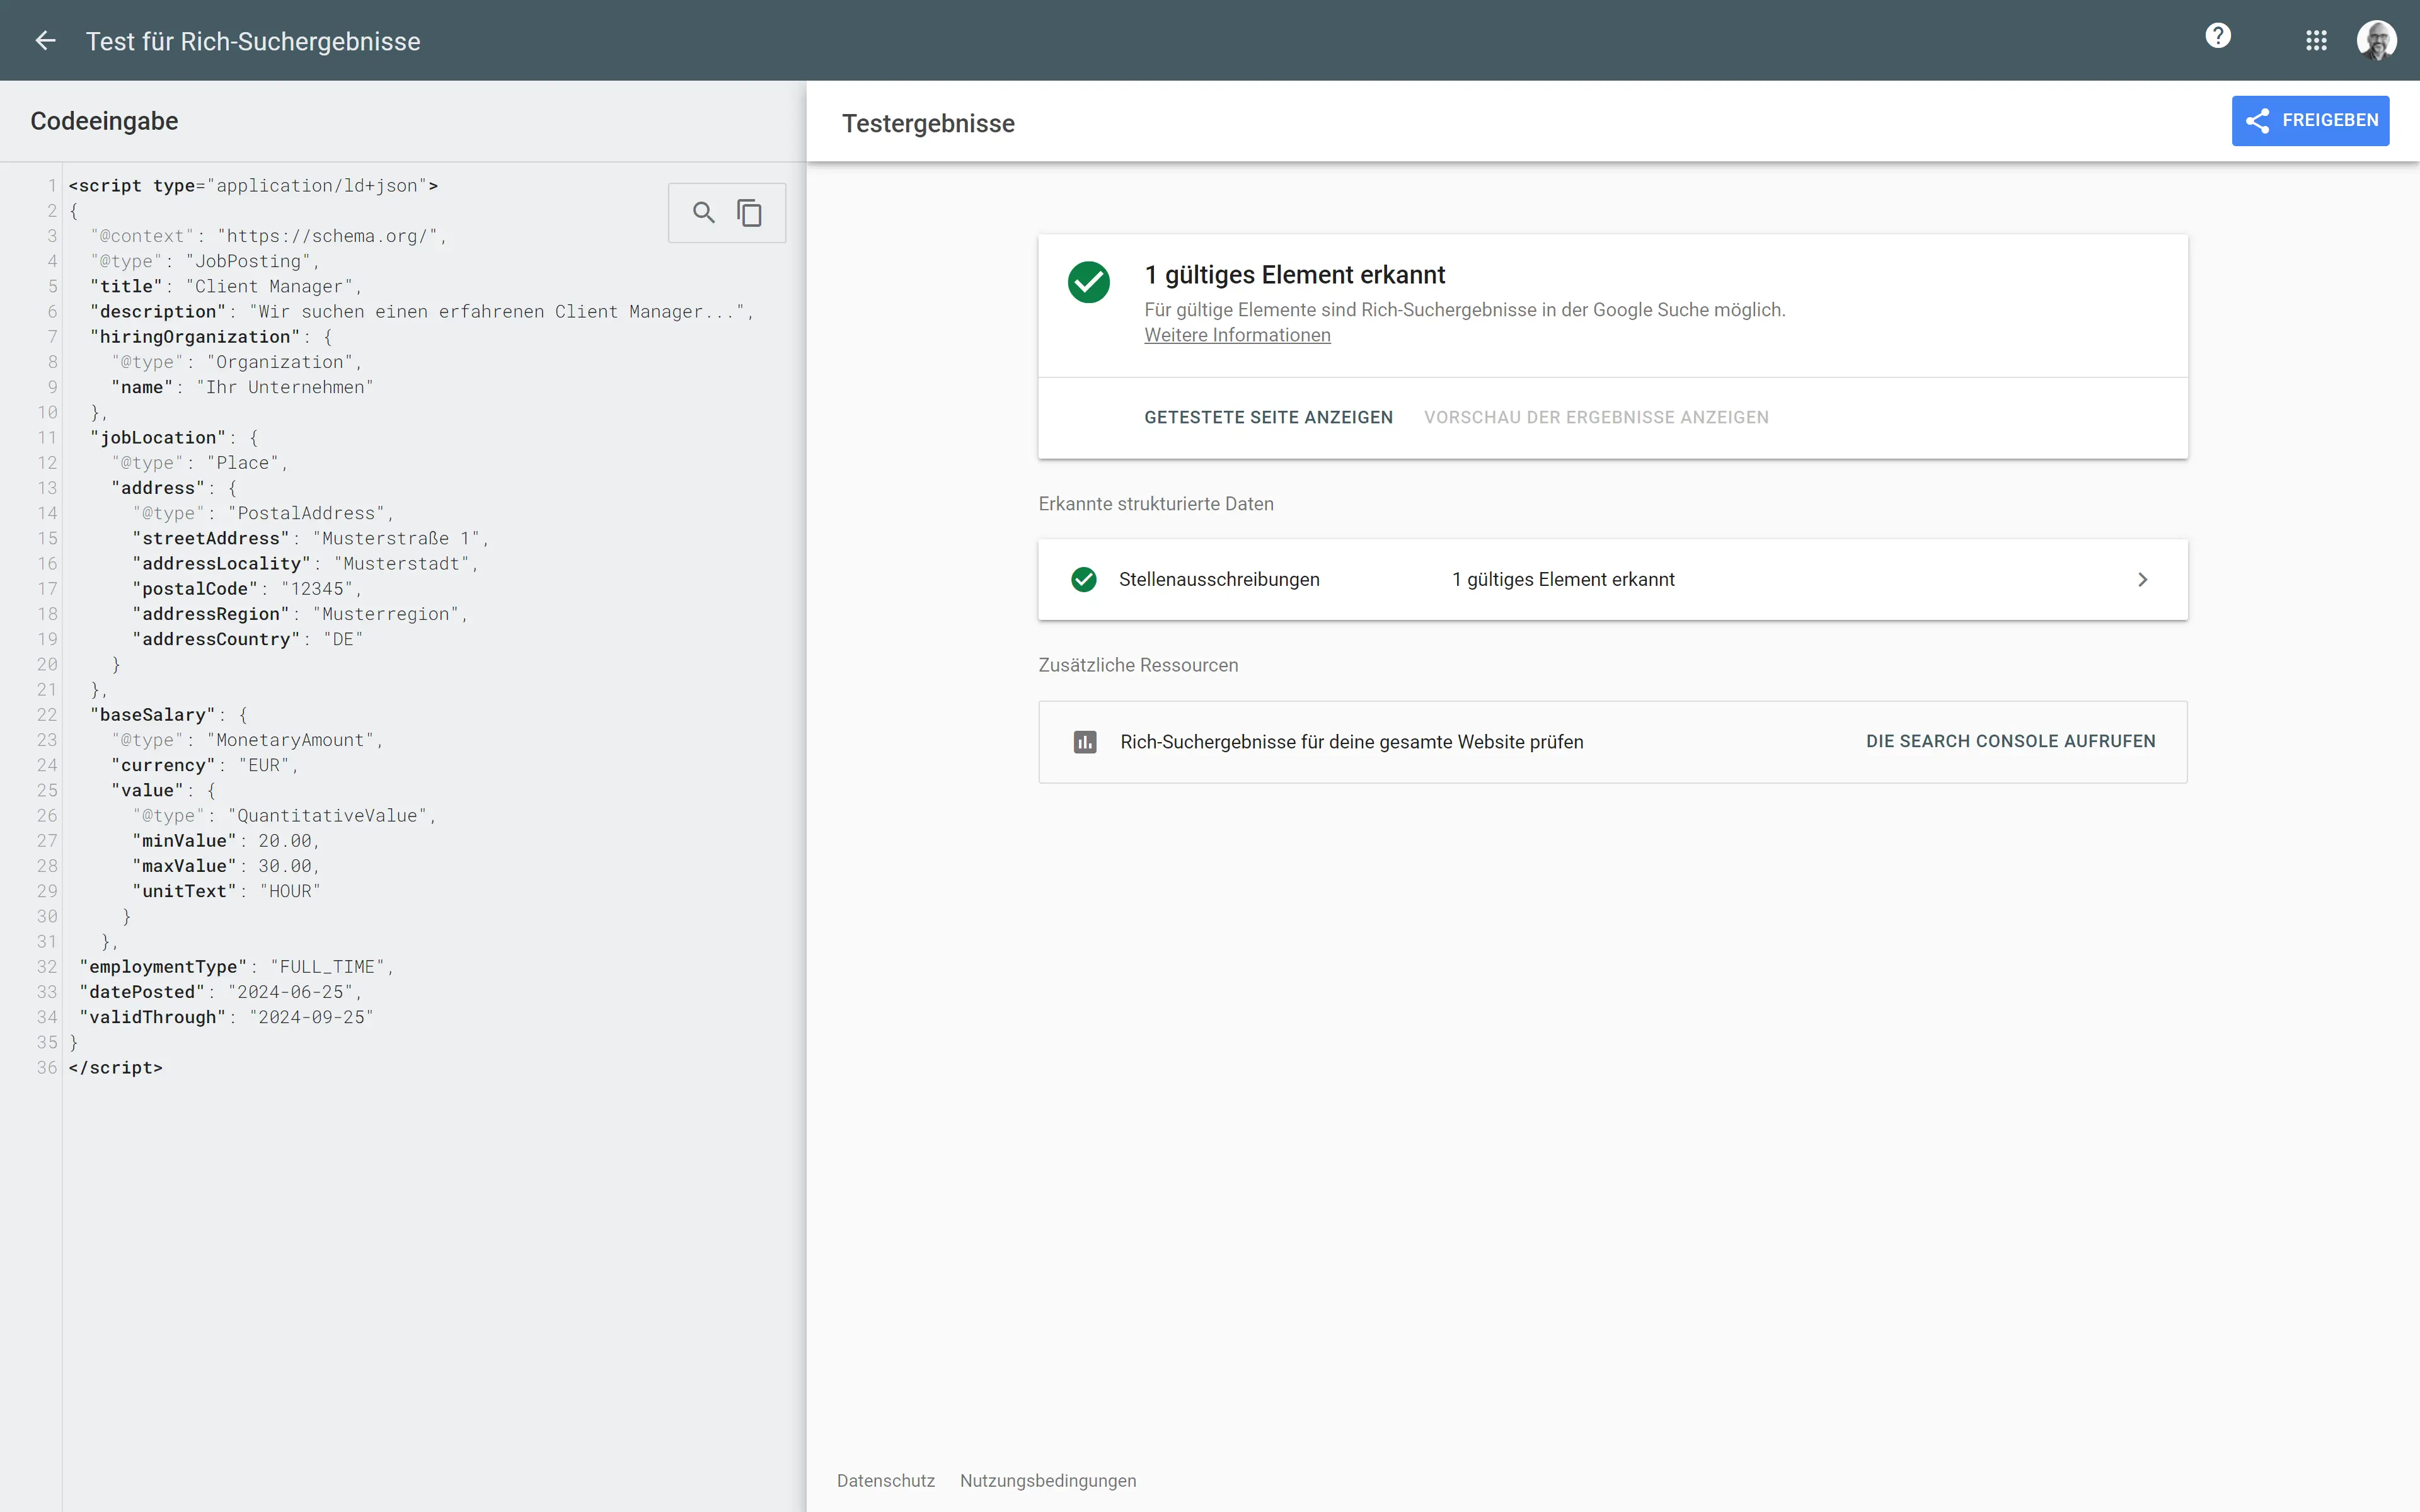Click GETESTETE SEITE ANZEIGEN
This screenshot has height=1512, width=2420.
(1268, 418)
